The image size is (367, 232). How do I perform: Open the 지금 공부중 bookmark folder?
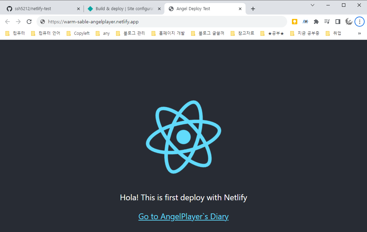tap(305, 33)
